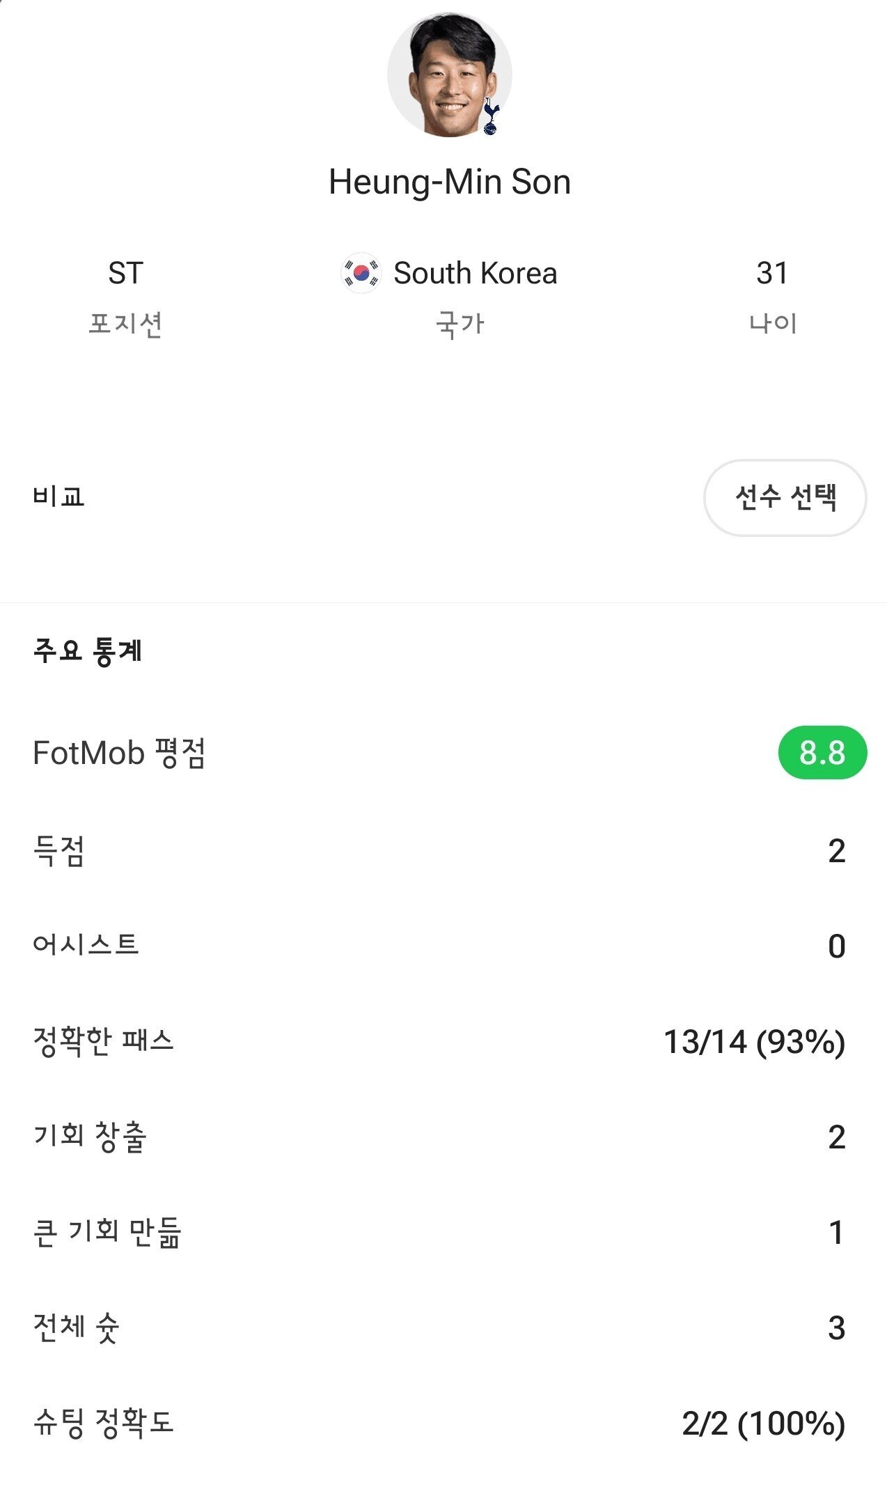Tap the 13/14 (93%) pass value
This screenshot has height=1505, width=887.
754,1042
